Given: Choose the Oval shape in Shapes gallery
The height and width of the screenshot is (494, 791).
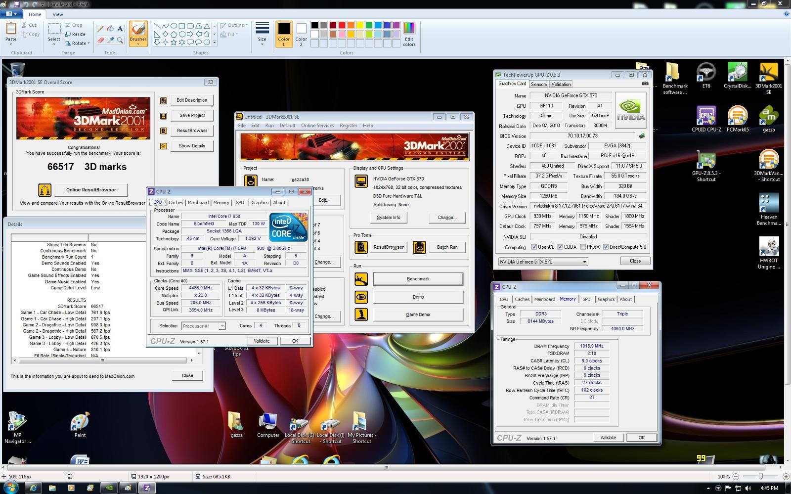Looking at the screenshot, I should point(174,26).
